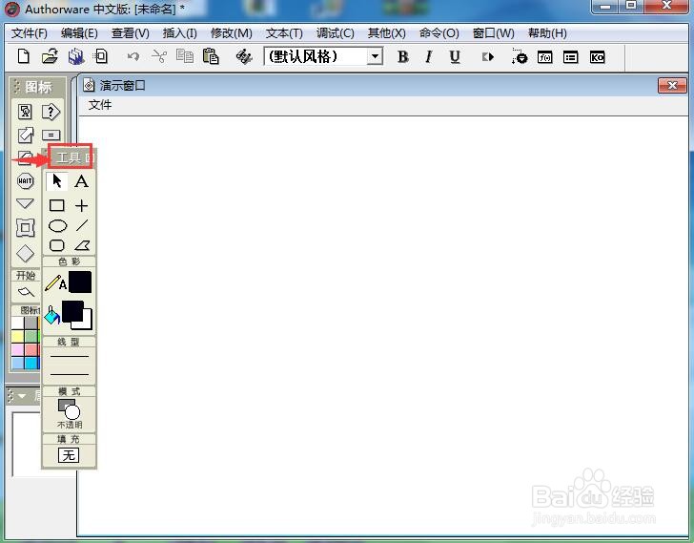The width and height of the screenshot is (694, 543).
Task: Select the Decision diamond icon
Action: [x=25, y=253]
